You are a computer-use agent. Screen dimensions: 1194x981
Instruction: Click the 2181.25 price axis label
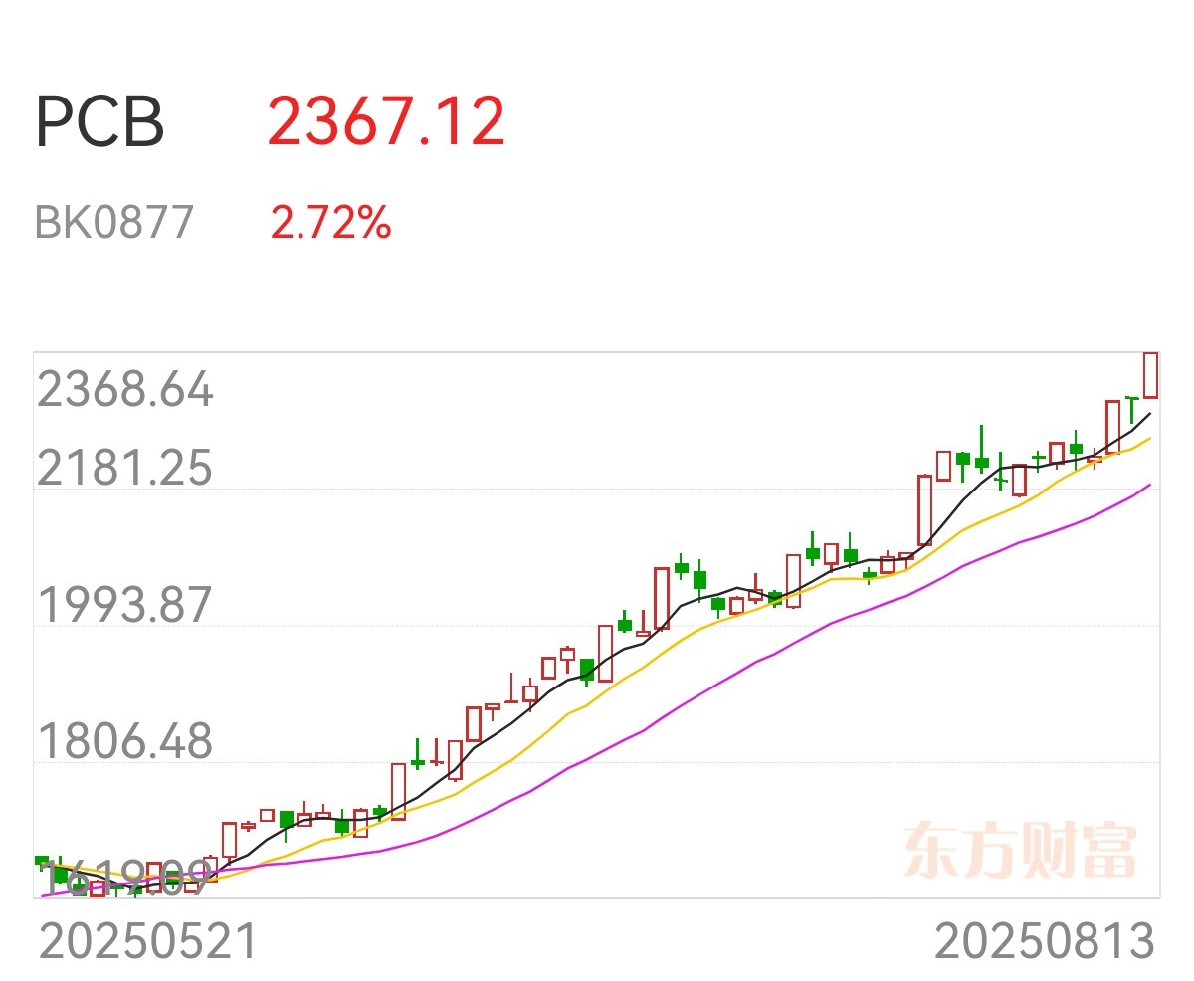tap(125, 468)
